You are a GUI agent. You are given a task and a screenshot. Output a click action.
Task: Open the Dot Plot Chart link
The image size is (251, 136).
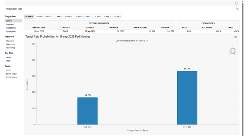[x=8, y=57]
